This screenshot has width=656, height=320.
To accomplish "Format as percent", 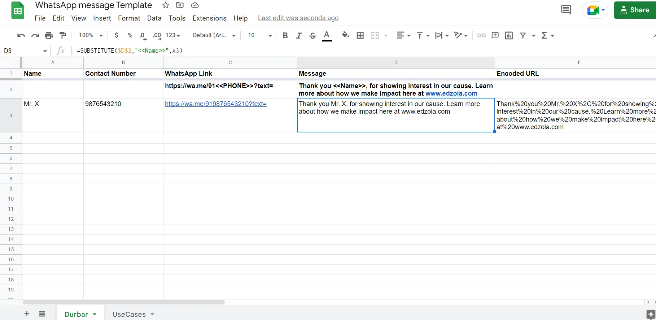I will (130, 35).
